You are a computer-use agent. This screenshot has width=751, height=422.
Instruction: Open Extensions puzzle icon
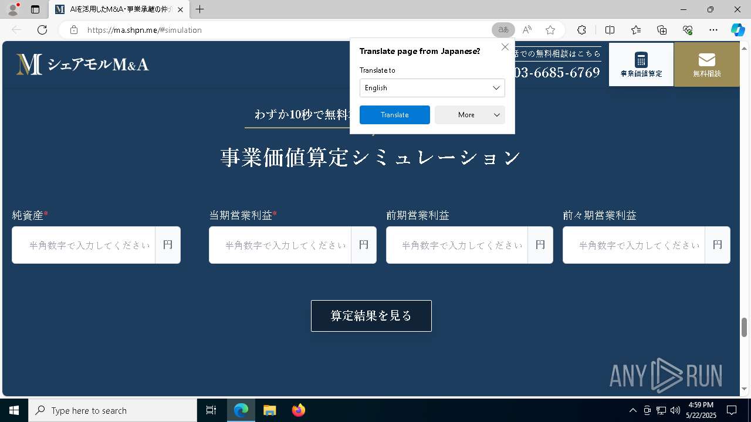pos(581,30)
